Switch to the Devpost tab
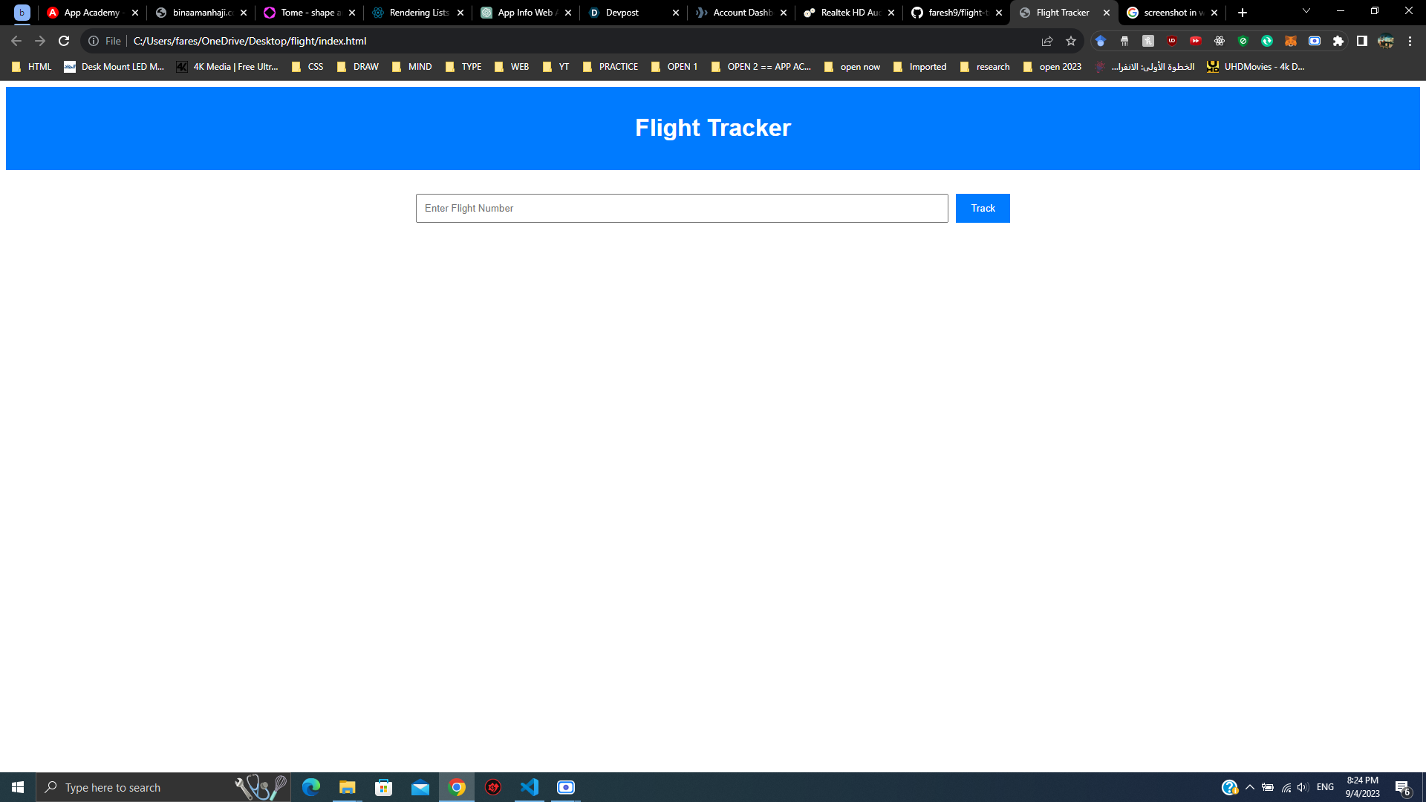 622,13
